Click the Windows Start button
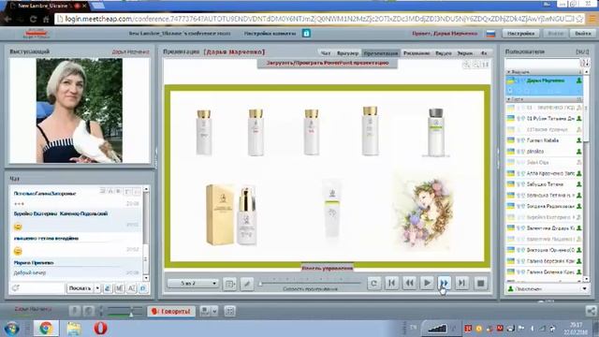Screen dimensions: 599x337 [11, 329]
